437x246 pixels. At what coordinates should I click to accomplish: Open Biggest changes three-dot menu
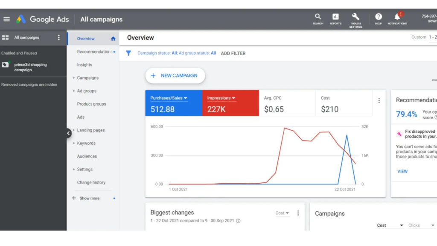pyautogui.click(x=298, y=213)
